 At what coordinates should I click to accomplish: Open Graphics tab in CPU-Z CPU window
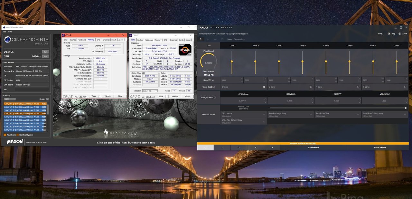point(173,40)
